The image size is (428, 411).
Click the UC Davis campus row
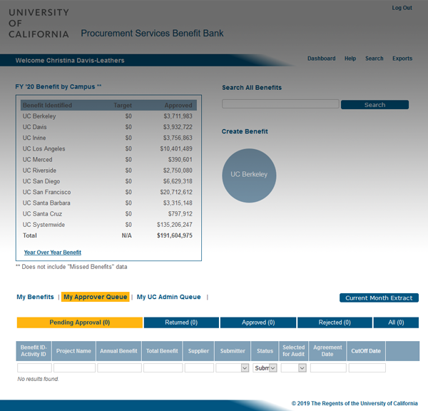[108, 127]
